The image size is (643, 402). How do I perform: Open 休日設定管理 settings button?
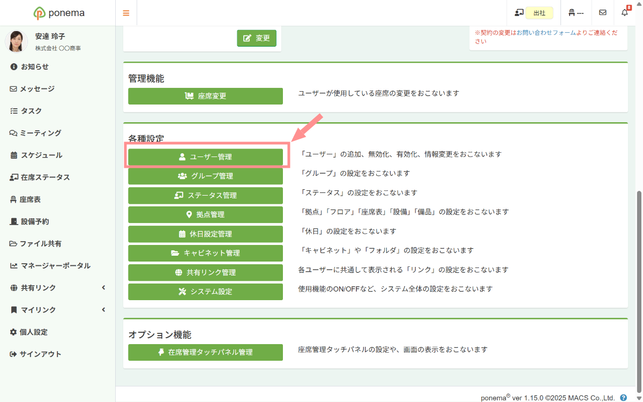pyautogui.click(x=205, y=234)
